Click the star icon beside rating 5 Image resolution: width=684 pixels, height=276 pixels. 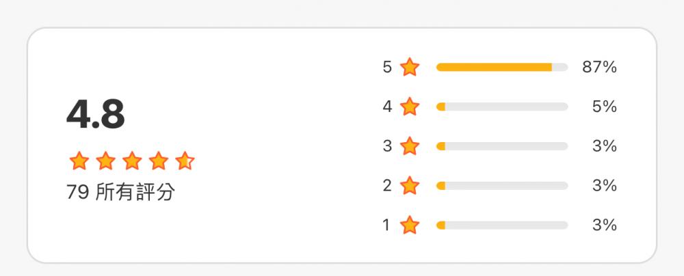click(x=410, y=67)
